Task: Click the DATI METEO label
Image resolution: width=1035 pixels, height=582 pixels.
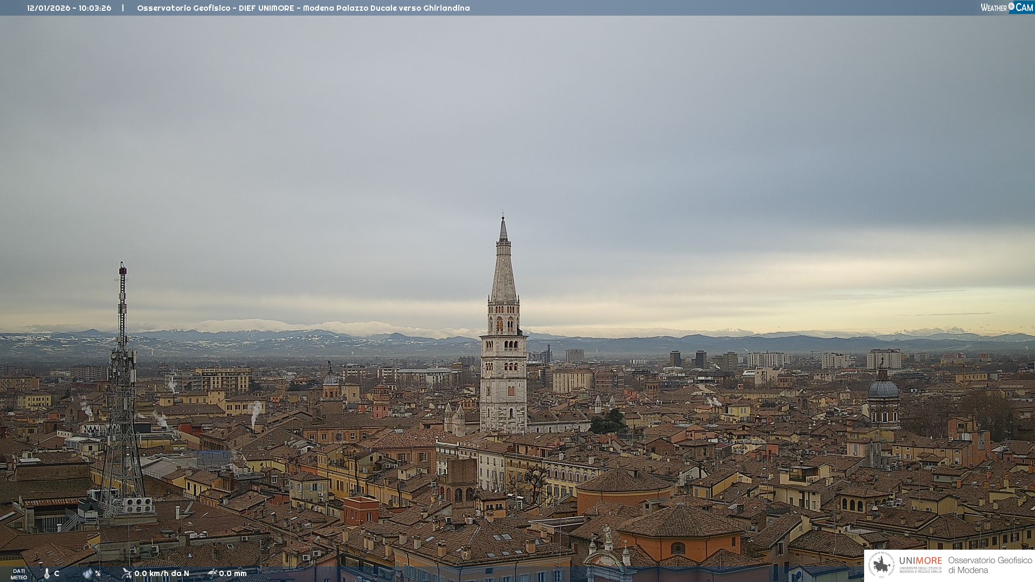Action: (19, 574)
